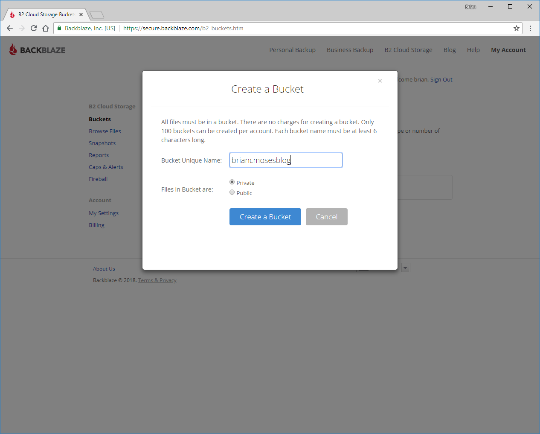Expand the language dropdown in the footer
The height and width of the screenshot is (434, 540).
point(405,268)
